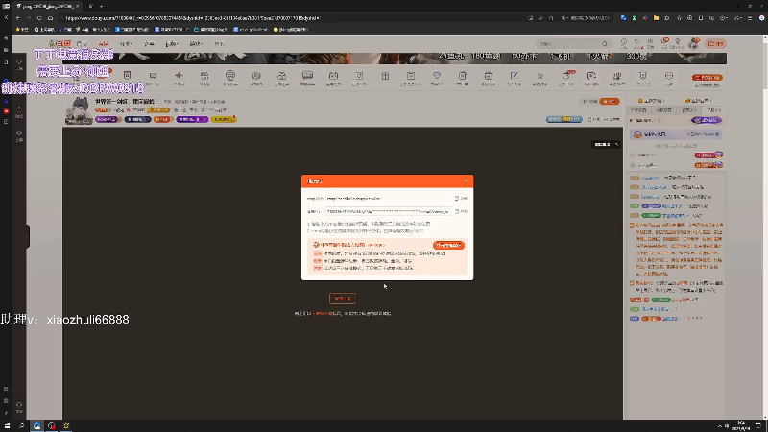This screenshot has height=432, width=768.
Task: Select the fourth tab in the right chat panel
Action: click(x=713, y=110)
